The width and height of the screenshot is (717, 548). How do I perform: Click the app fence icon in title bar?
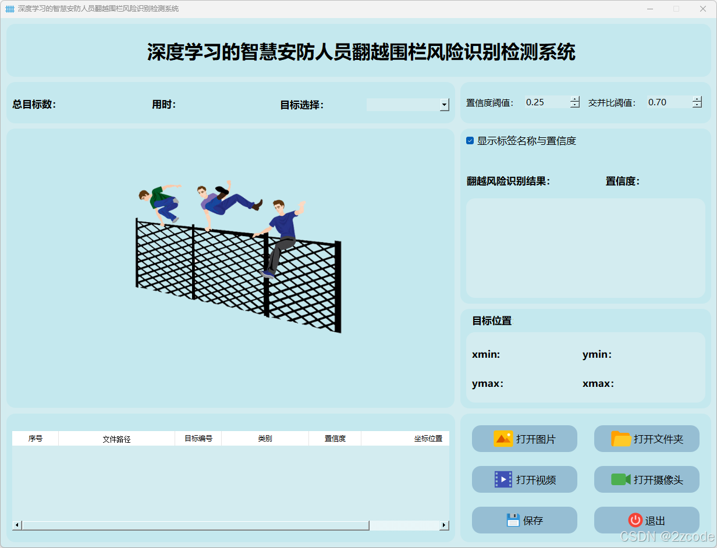click(x=9, y=9)
